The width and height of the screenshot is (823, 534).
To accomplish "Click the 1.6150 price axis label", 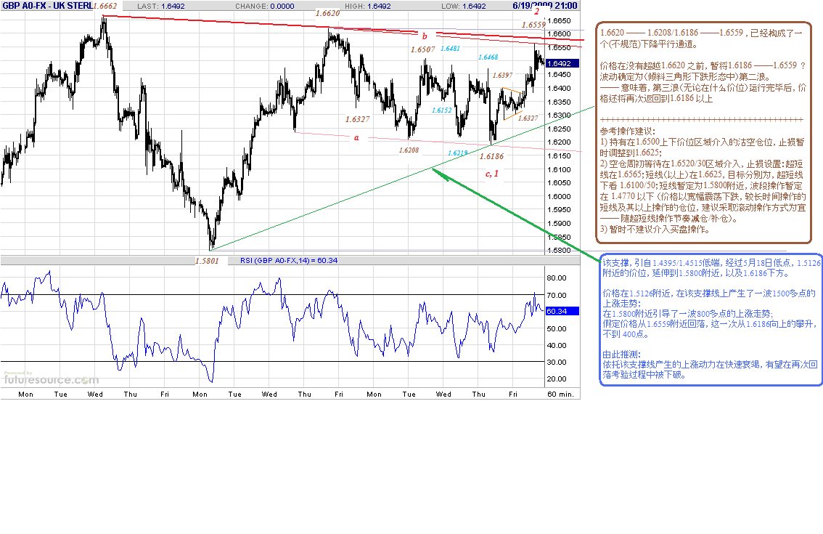I will 559,156.
